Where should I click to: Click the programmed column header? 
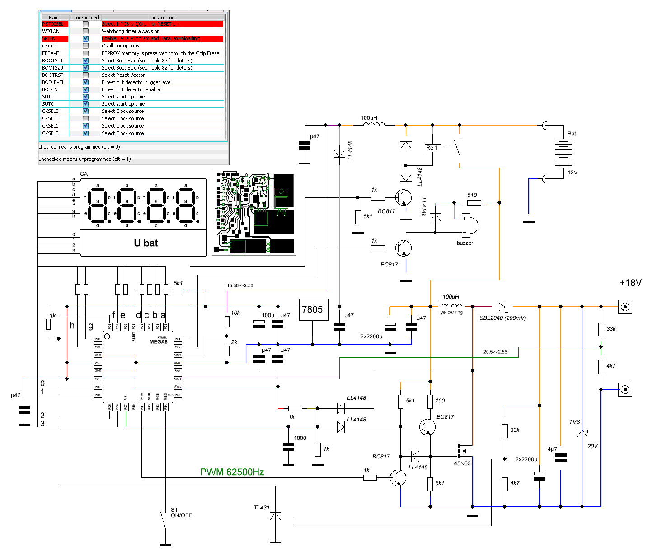(x=85, y=18)
